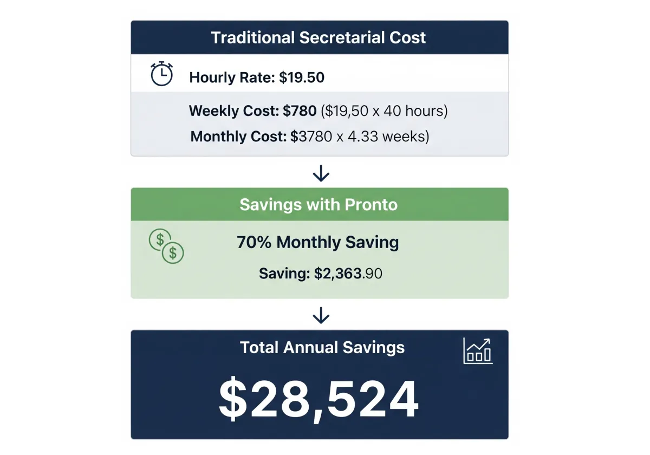Click the Total Annual Savings title
650x455 pixels.
tap(322, 347)
